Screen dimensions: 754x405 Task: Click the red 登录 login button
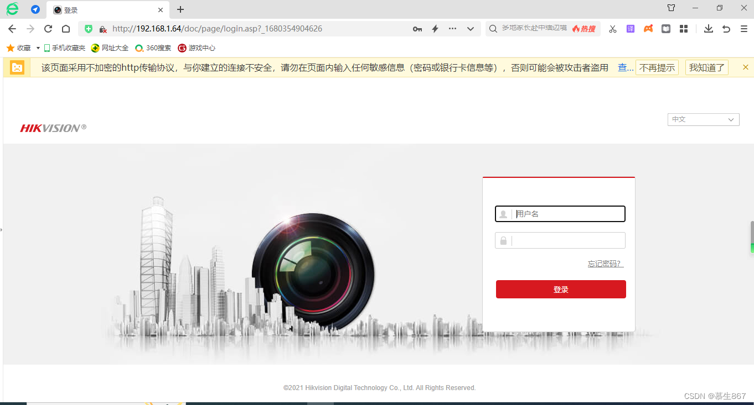point(561,290)
